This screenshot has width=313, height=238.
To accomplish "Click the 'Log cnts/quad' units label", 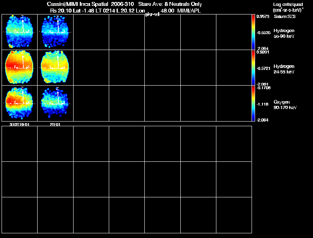I will point(288,4).
